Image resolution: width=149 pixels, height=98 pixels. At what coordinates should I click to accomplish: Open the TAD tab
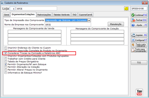tap(74, 15)
